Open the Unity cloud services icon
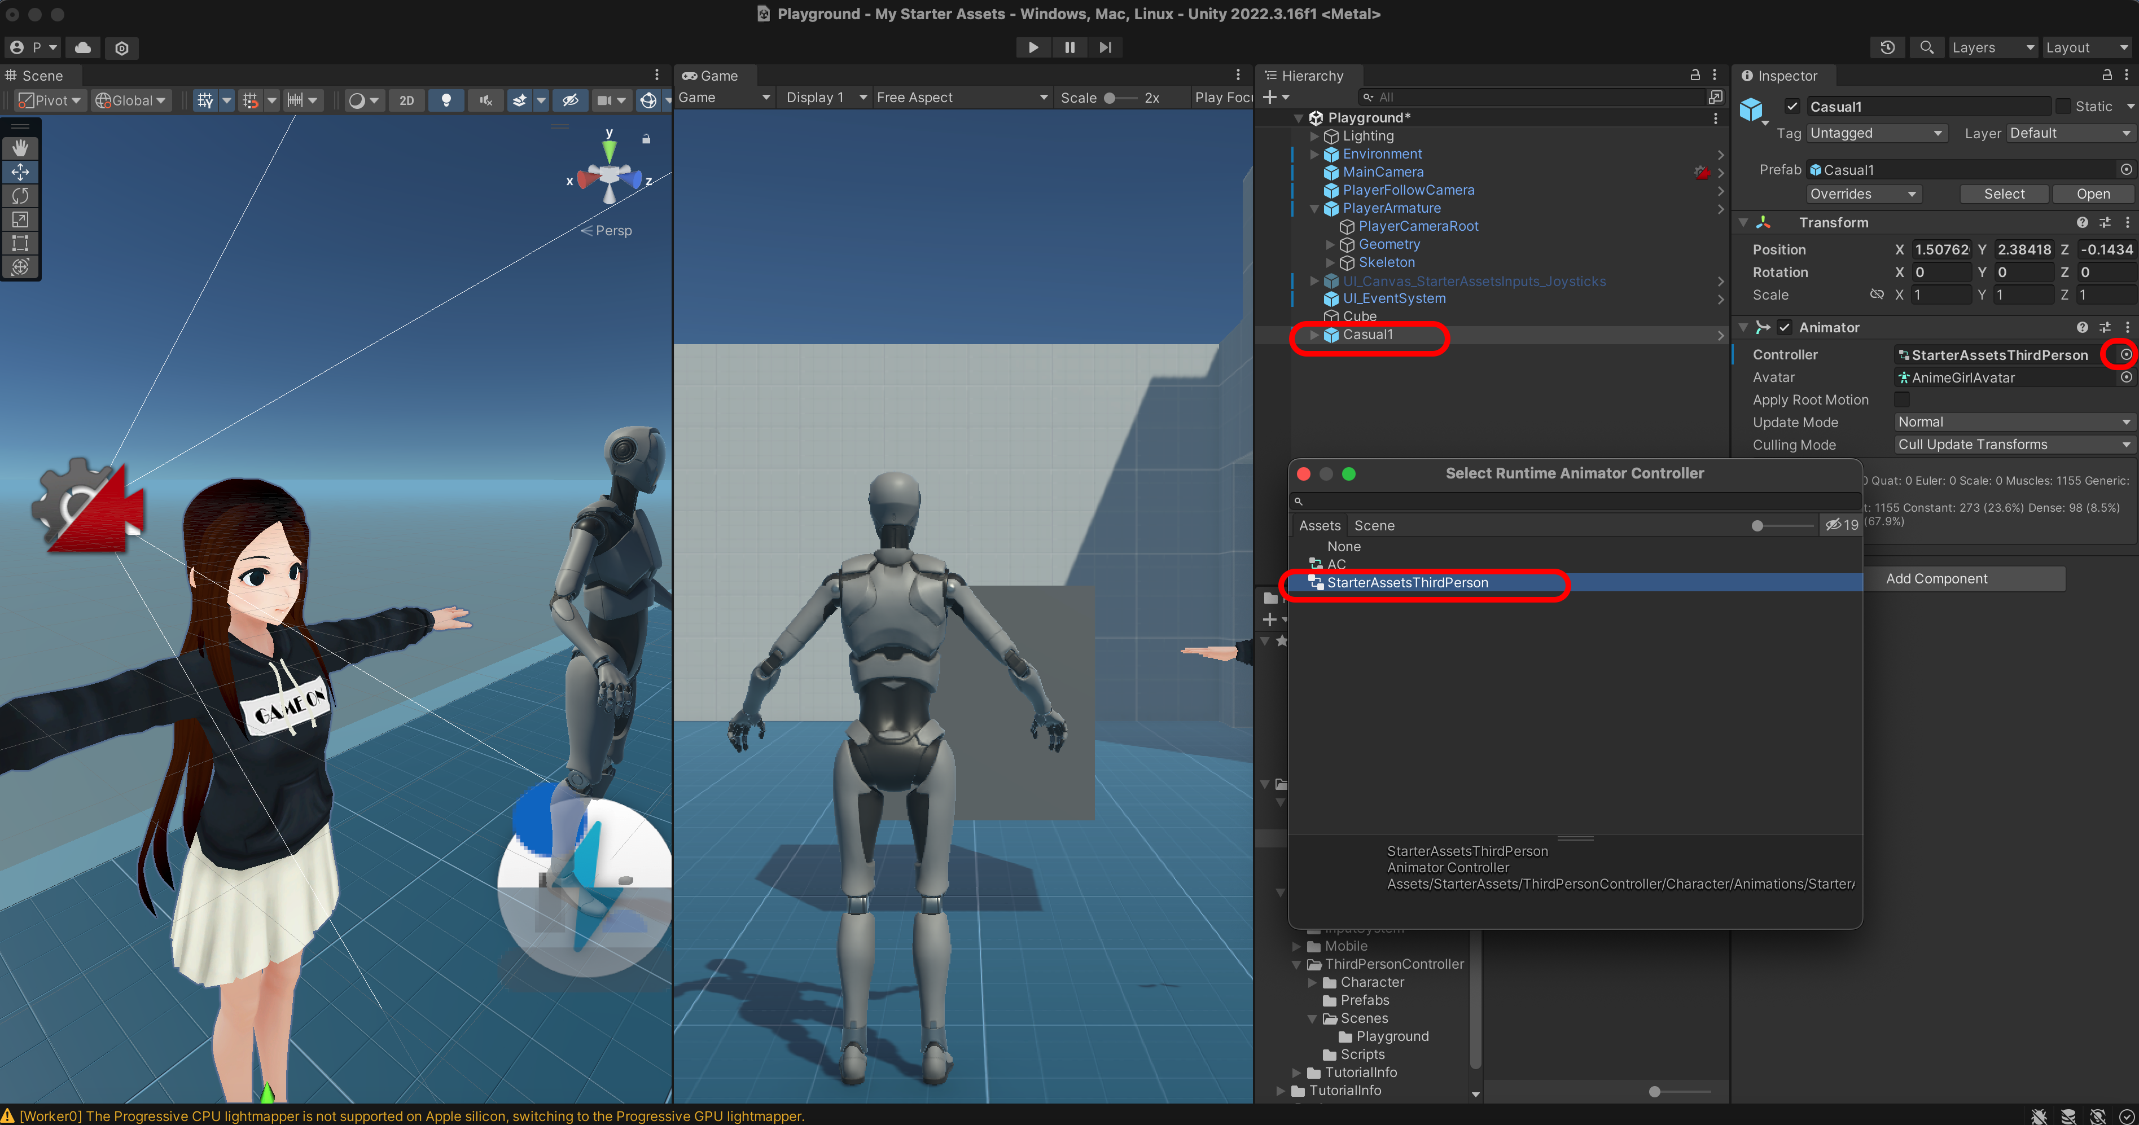This screenshot has height=1125, width=2139. [x=83, y=47]
